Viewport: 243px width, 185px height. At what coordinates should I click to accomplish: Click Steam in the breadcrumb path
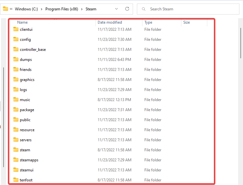tap(91, 9)
